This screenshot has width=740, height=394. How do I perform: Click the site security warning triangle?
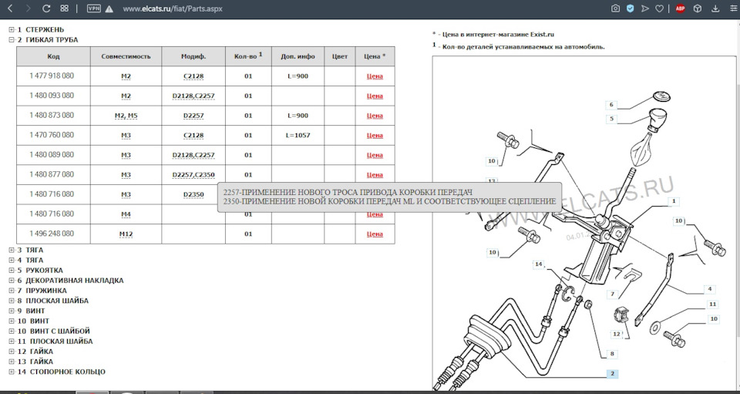[x=109, y=9]
